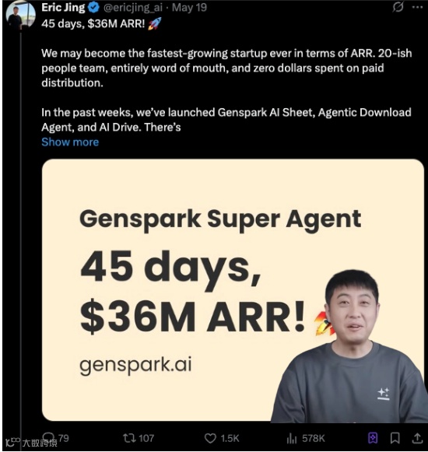Open the share upload arrow icon
428x452 pixels.
417,438
